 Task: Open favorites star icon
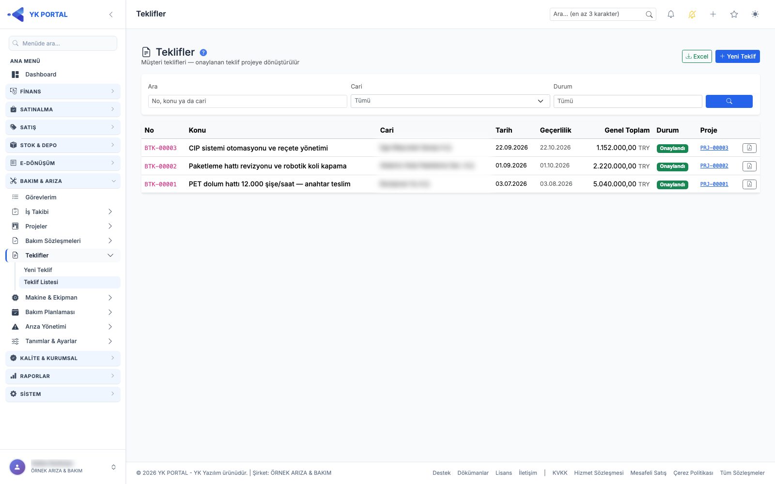734,15
